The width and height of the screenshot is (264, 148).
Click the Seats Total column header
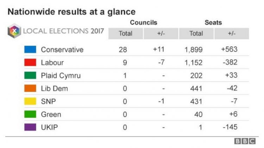coord(196,34)
